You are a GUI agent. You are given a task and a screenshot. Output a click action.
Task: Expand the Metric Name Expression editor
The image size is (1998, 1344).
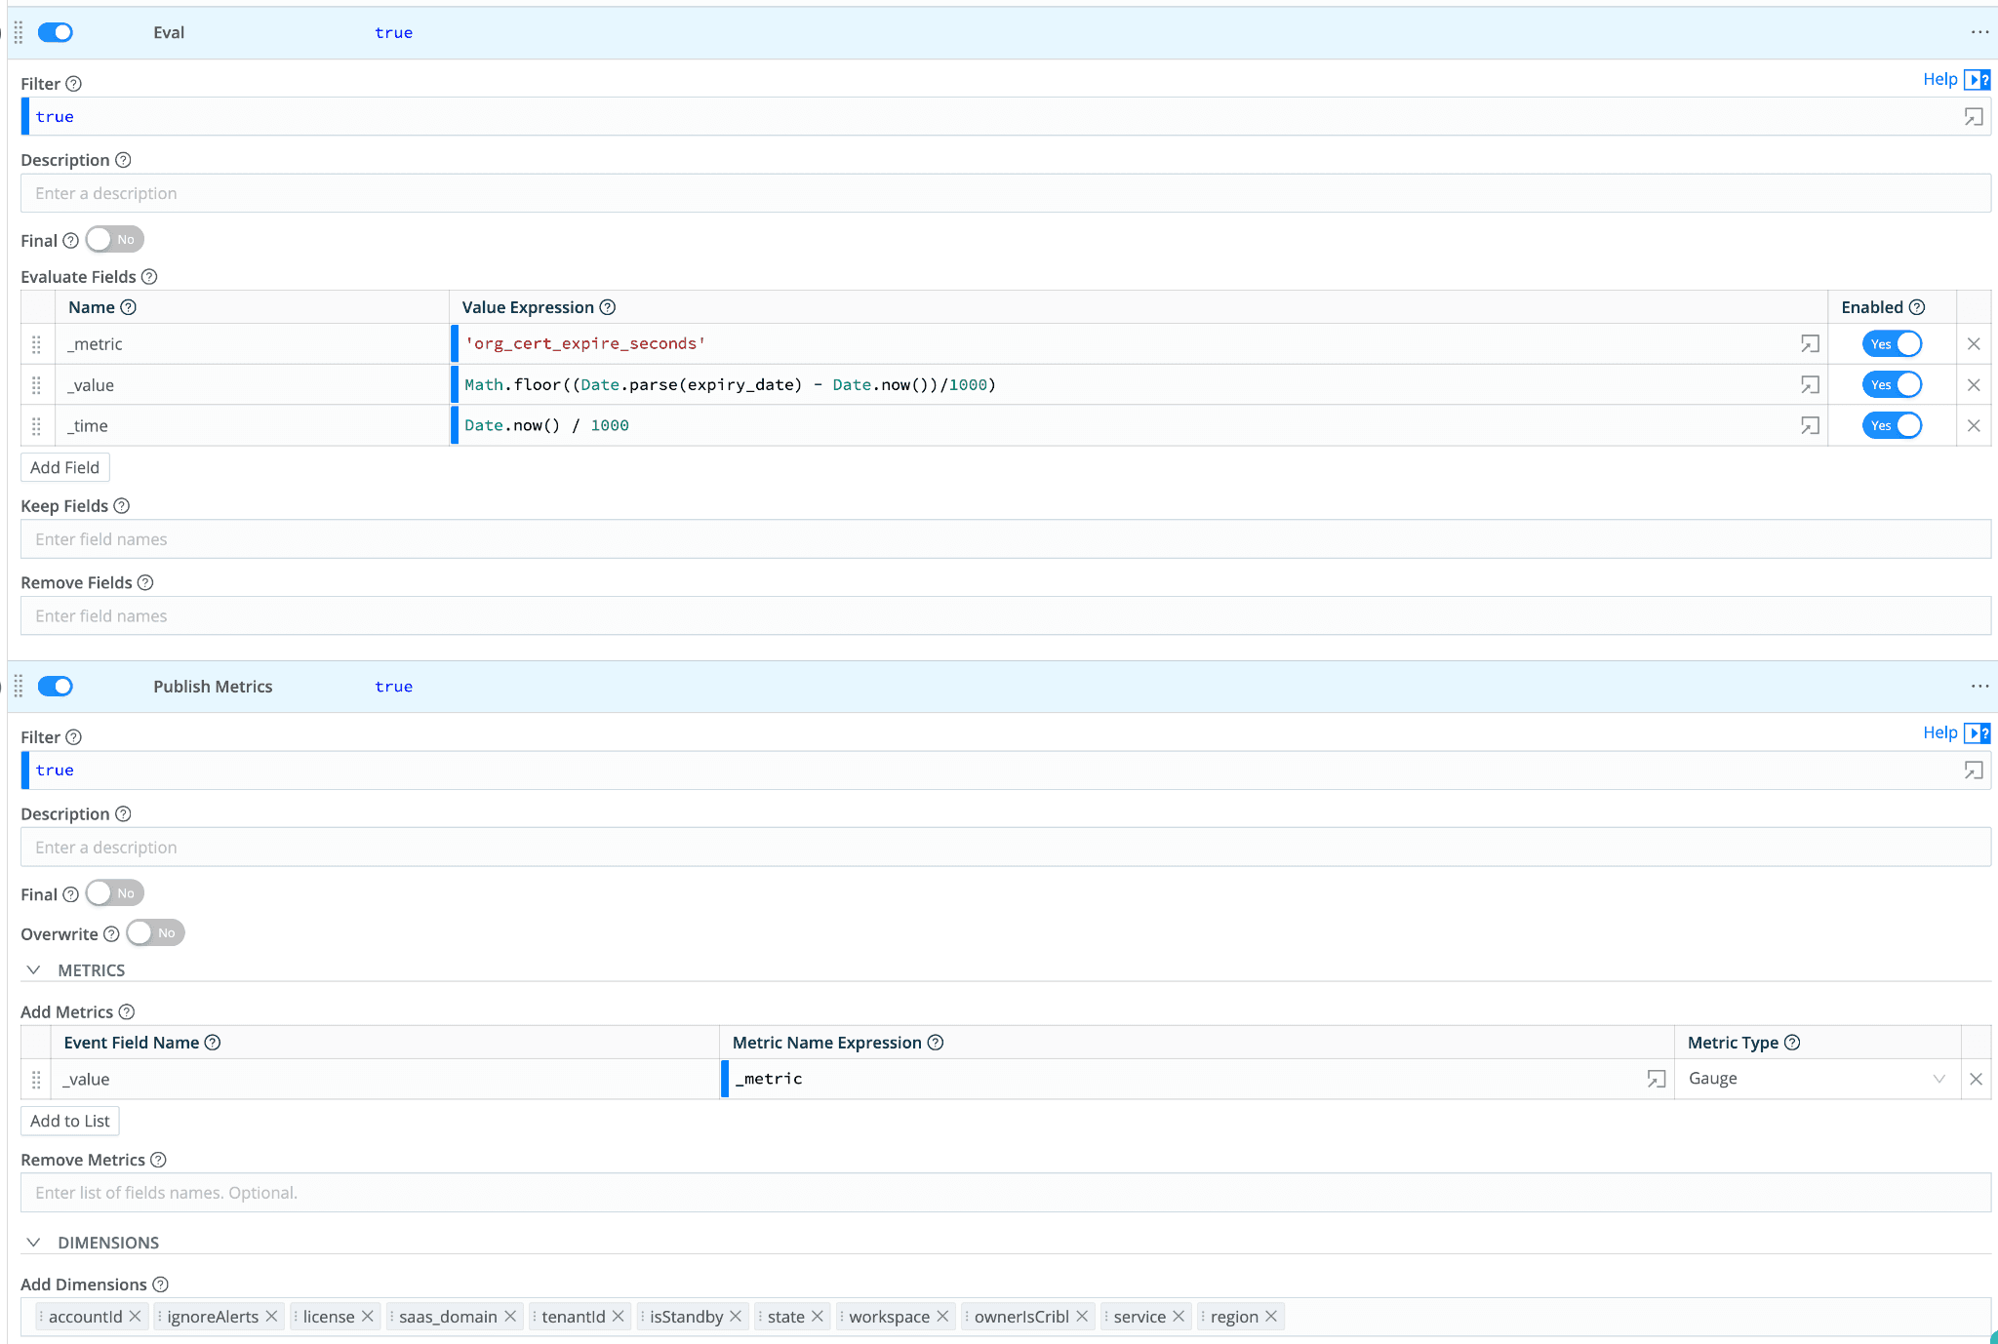(x=1656, y=1079)
